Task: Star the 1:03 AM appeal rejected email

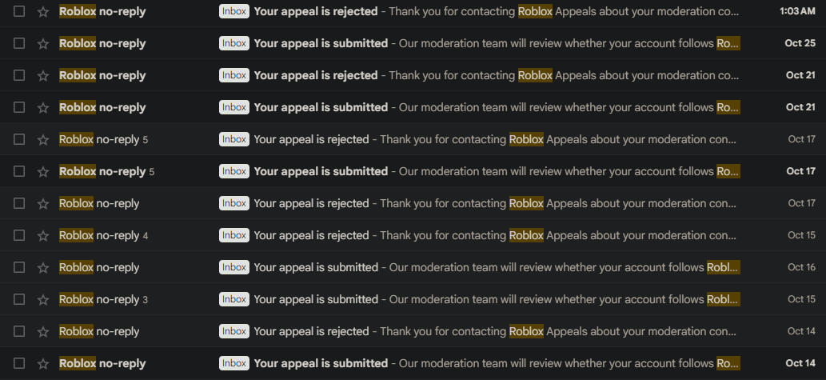Action: 43,12
